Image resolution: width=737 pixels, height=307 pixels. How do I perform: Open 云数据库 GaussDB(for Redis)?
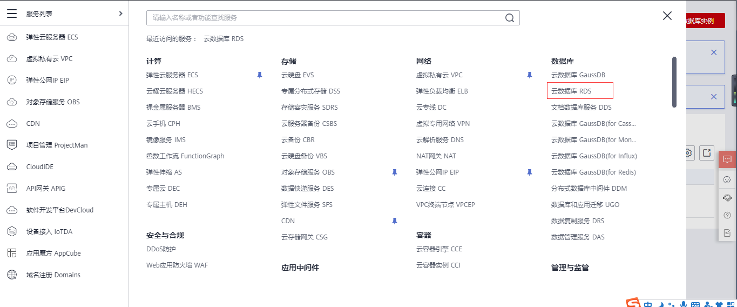[594, 172]
